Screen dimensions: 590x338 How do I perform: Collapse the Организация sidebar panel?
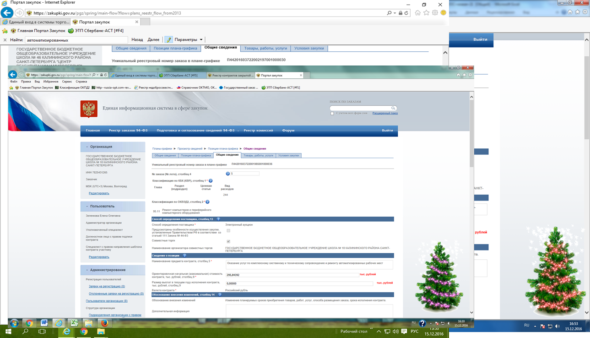87,147
